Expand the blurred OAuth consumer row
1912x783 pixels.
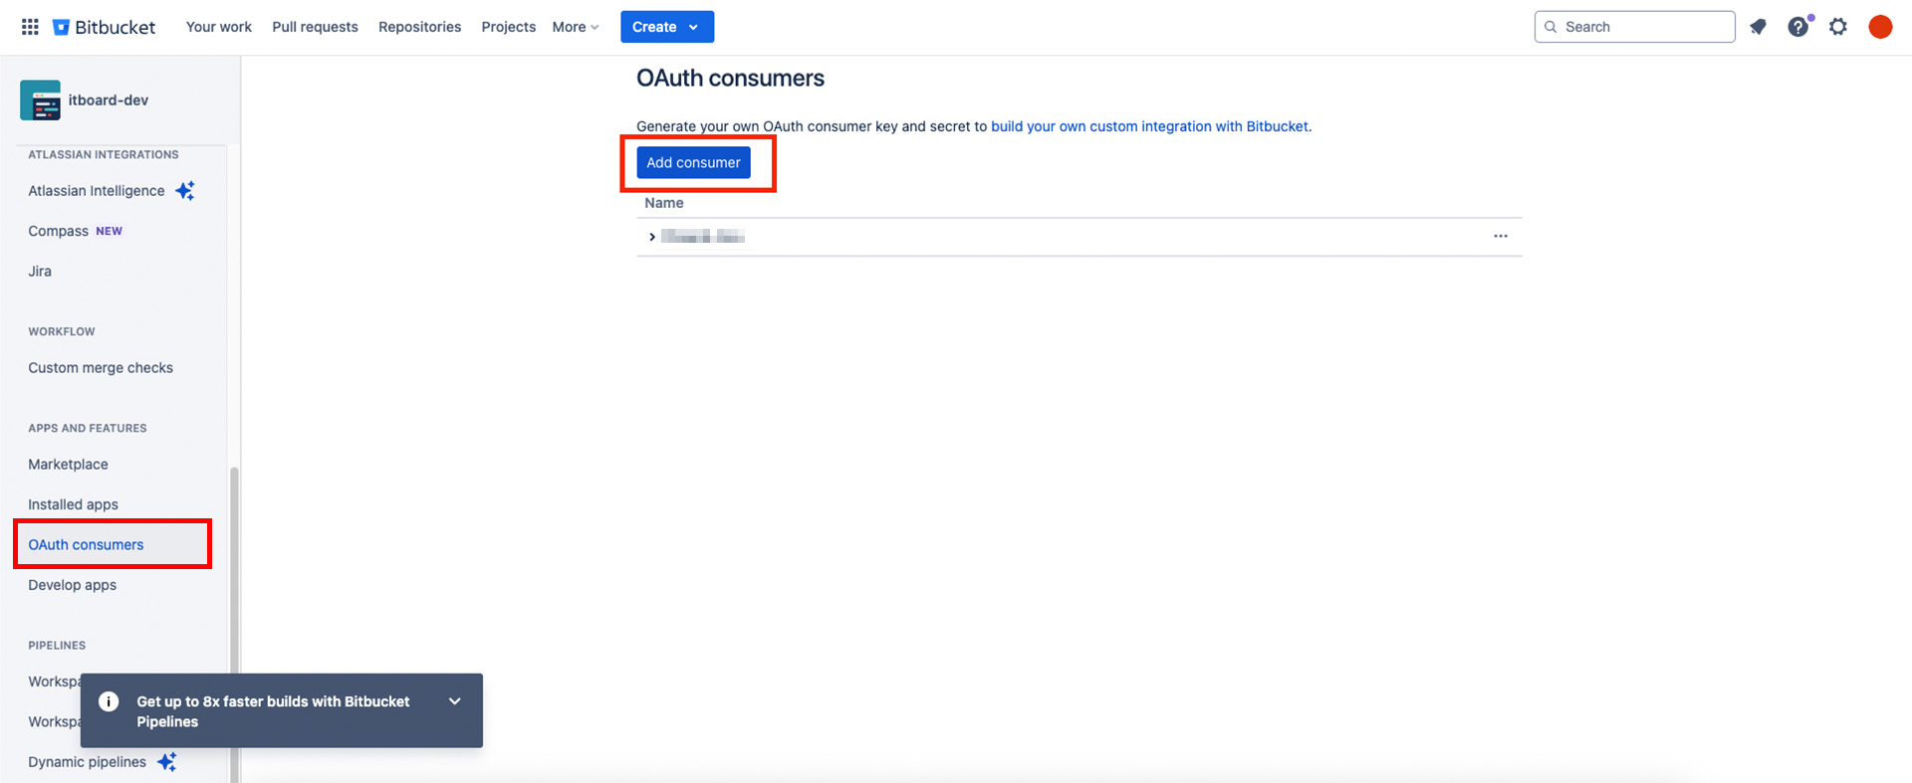[652, 237]
